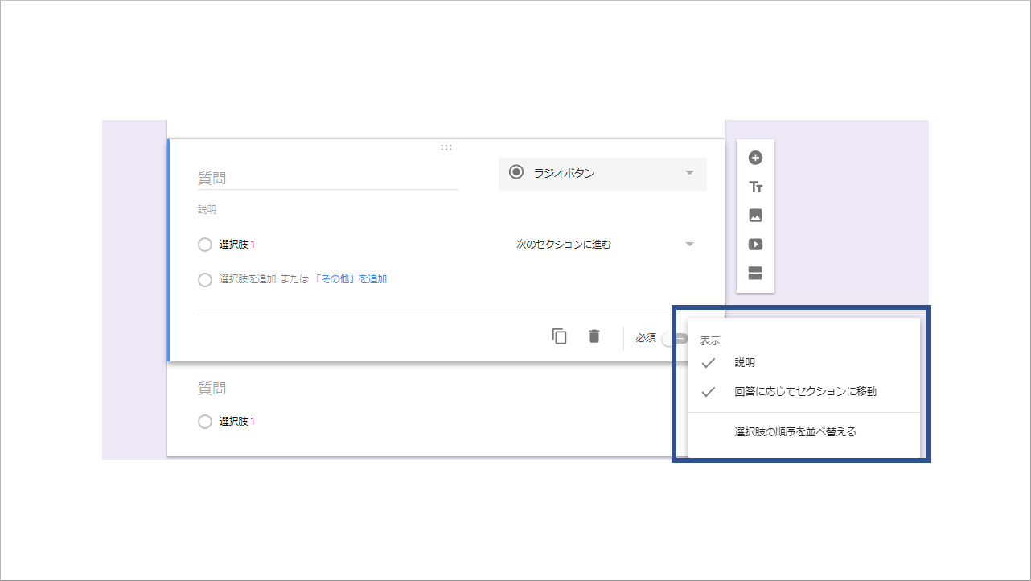1031x581 pixels.
Task: Click the add section icon
Action: tap(754, 273)
